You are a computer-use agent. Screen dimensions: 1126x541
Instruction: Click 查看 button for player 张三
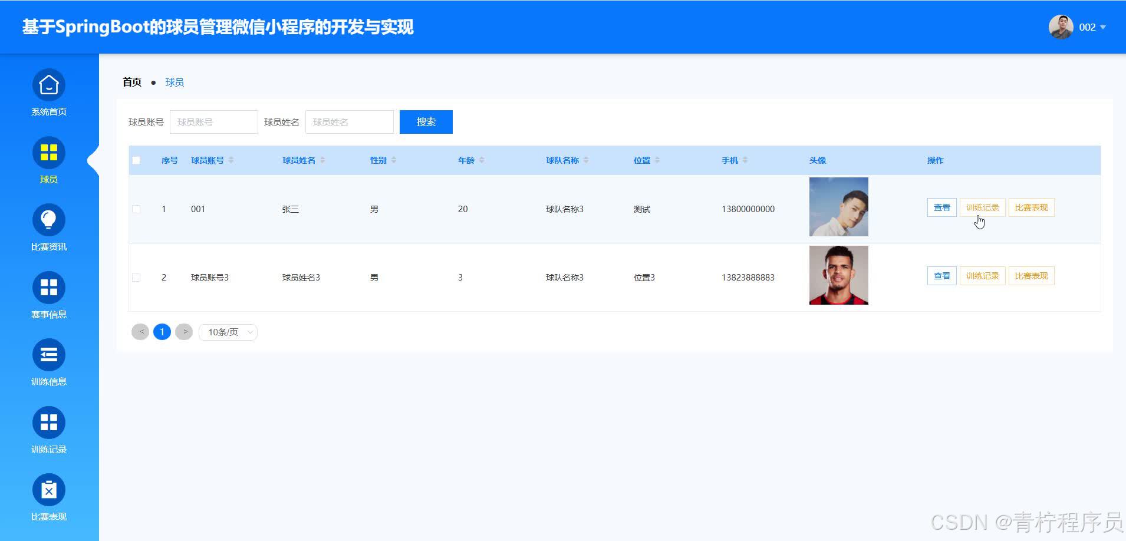941,207
